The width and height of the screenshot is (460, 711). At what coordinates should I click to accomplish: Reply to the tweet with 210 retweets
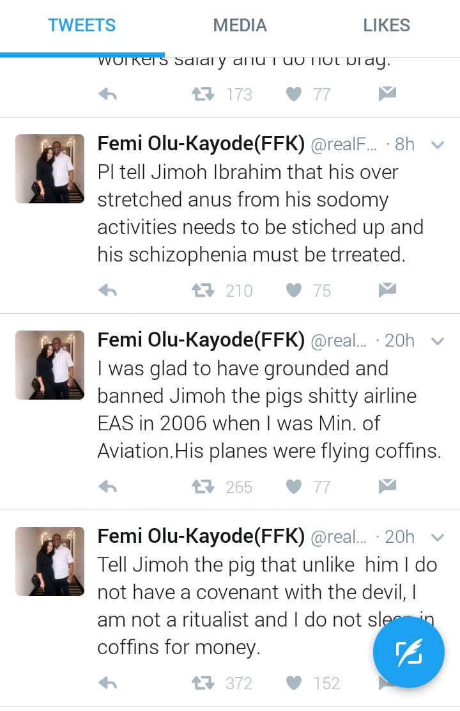point(108,291)
